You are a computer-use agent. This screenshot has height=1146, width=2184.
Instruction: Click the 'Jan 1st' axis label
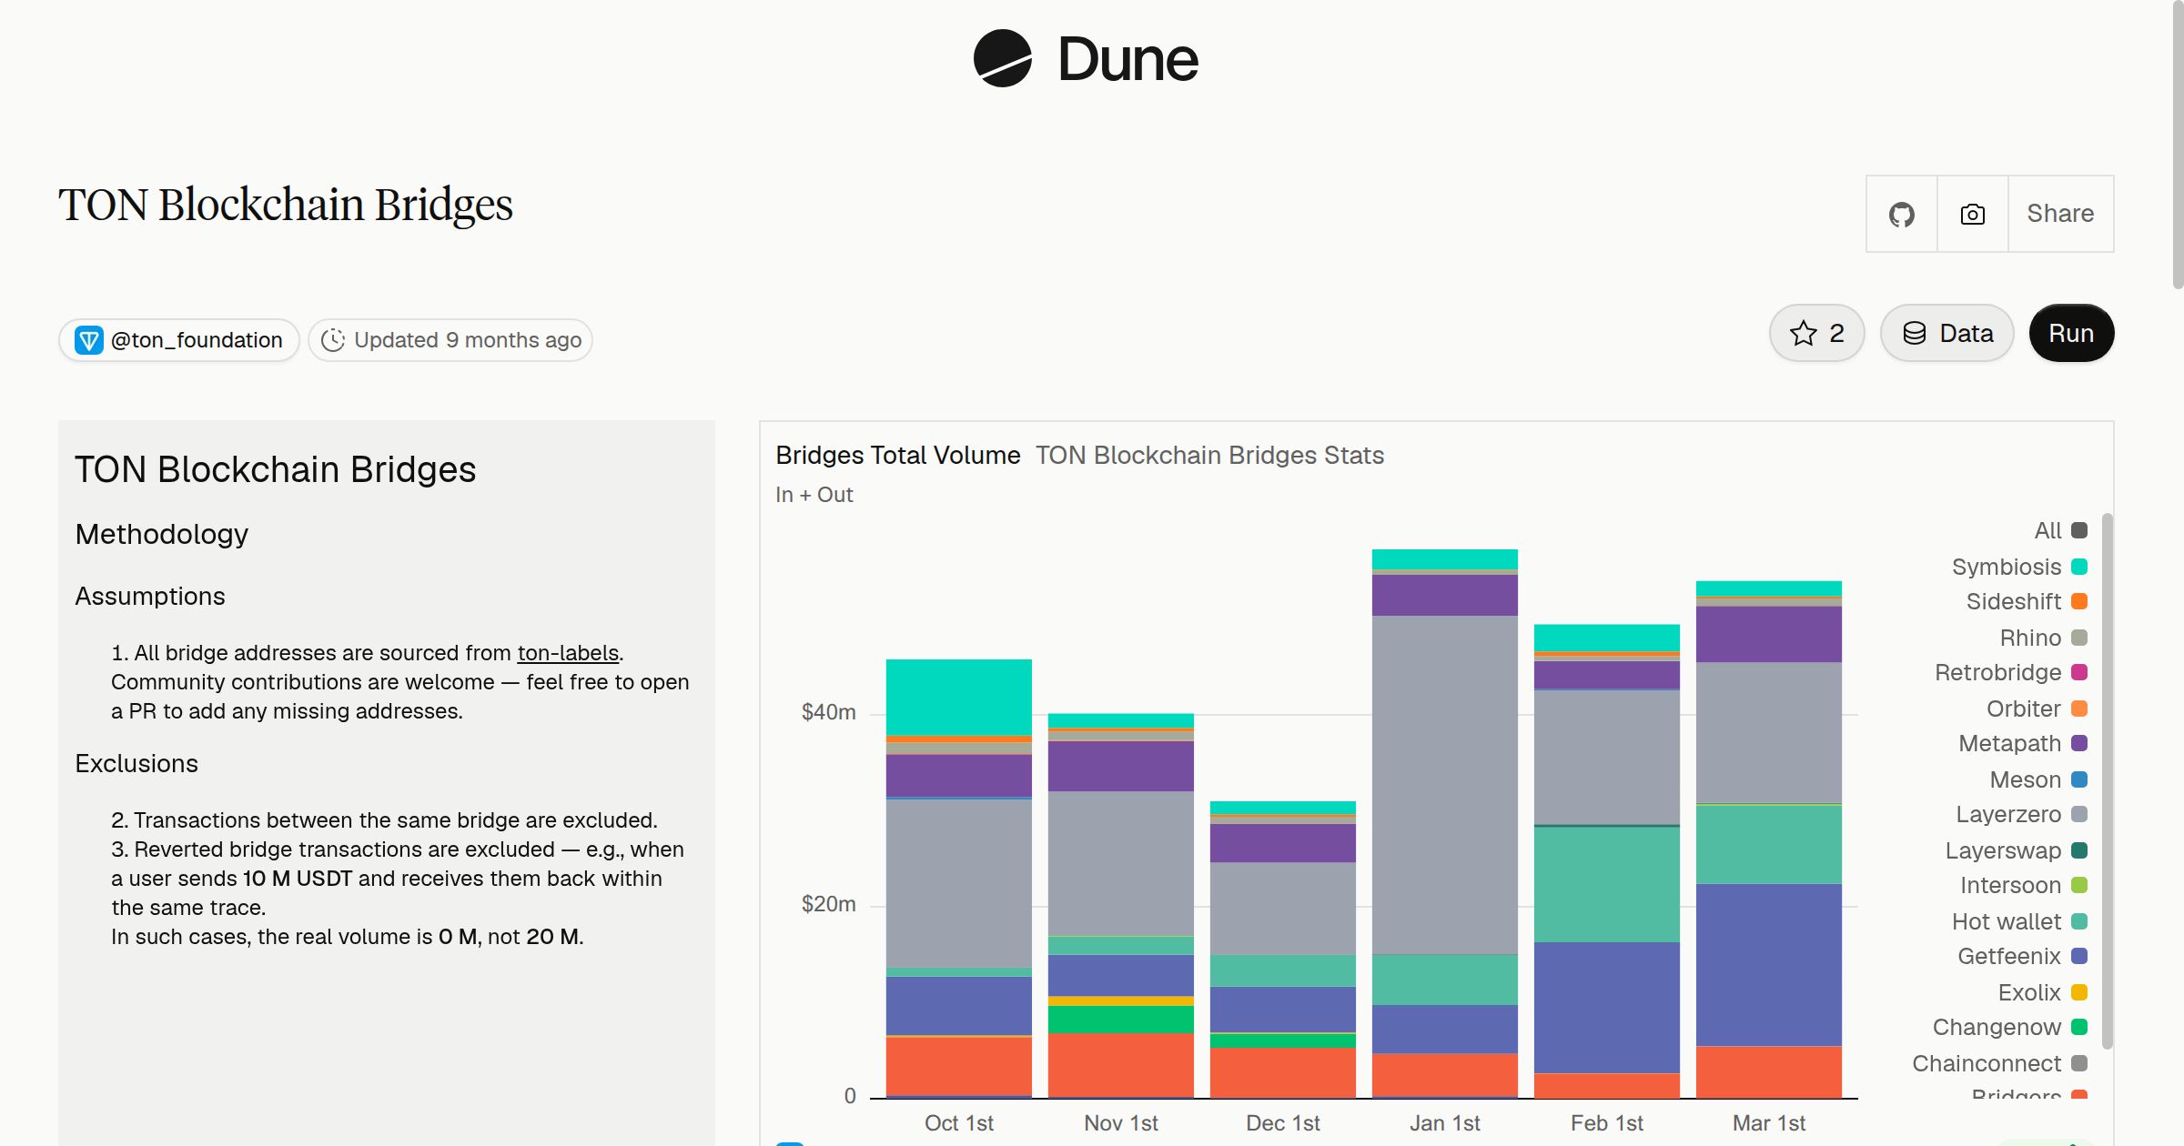click(x=1445, y=1123)
